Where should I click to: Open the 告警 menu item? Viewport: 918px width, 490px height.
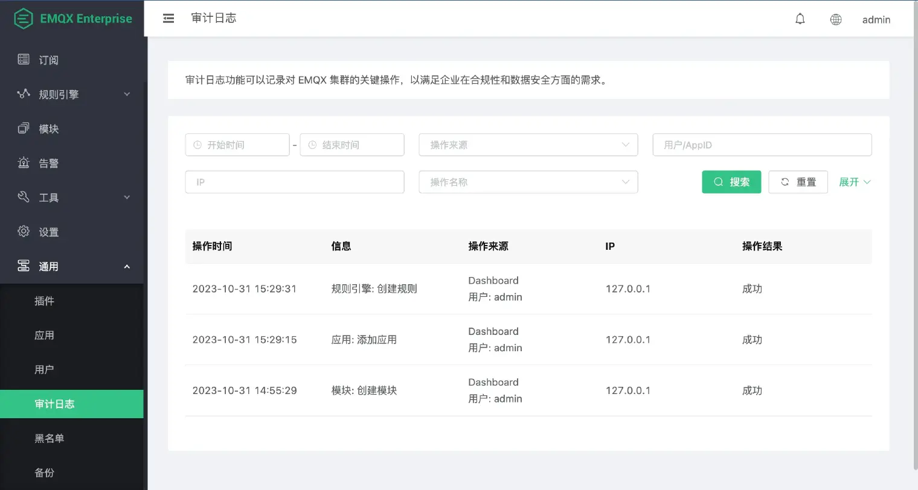(x=72, y=163)
